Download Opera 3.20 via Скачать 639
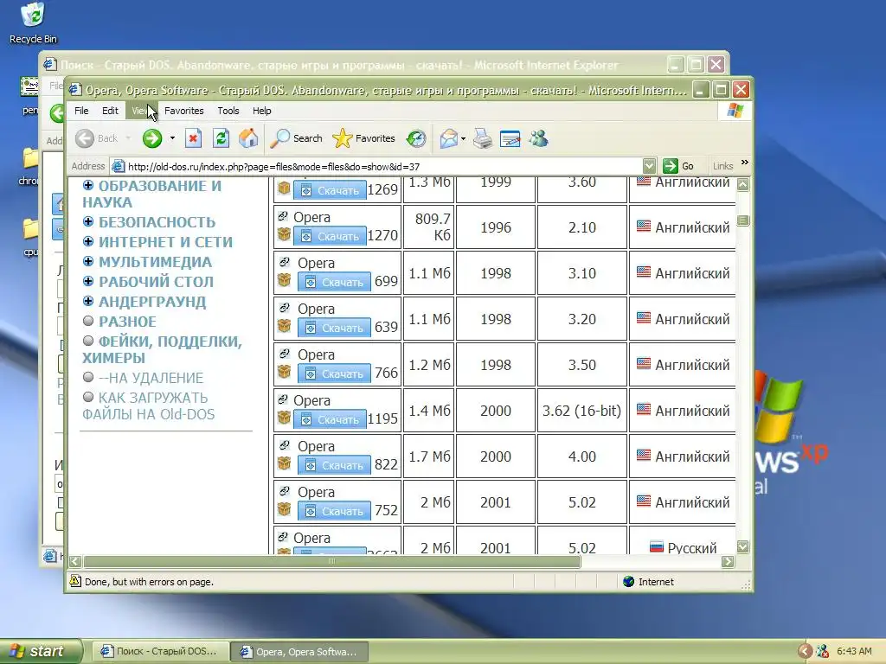Screen dimensions: 886x664 (x=334, y=328)
